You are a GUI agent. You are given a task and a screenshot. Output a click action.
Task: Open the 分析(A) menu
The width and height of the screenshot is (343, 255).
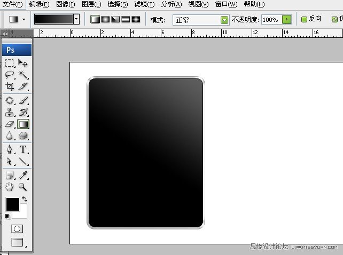click(171, 4)
